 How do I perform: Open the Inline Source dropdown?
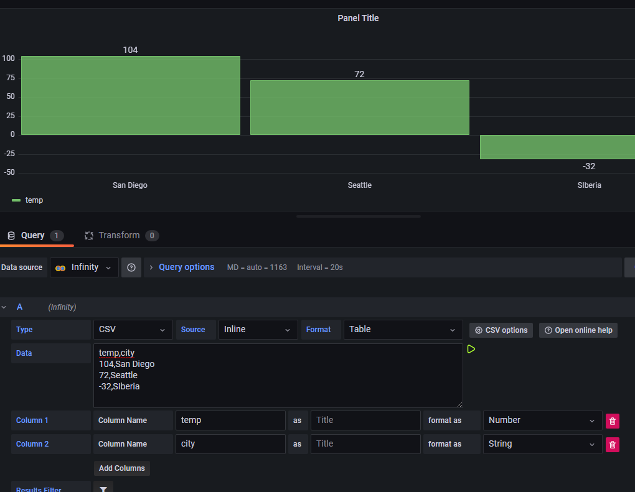[x=258, y=330]
